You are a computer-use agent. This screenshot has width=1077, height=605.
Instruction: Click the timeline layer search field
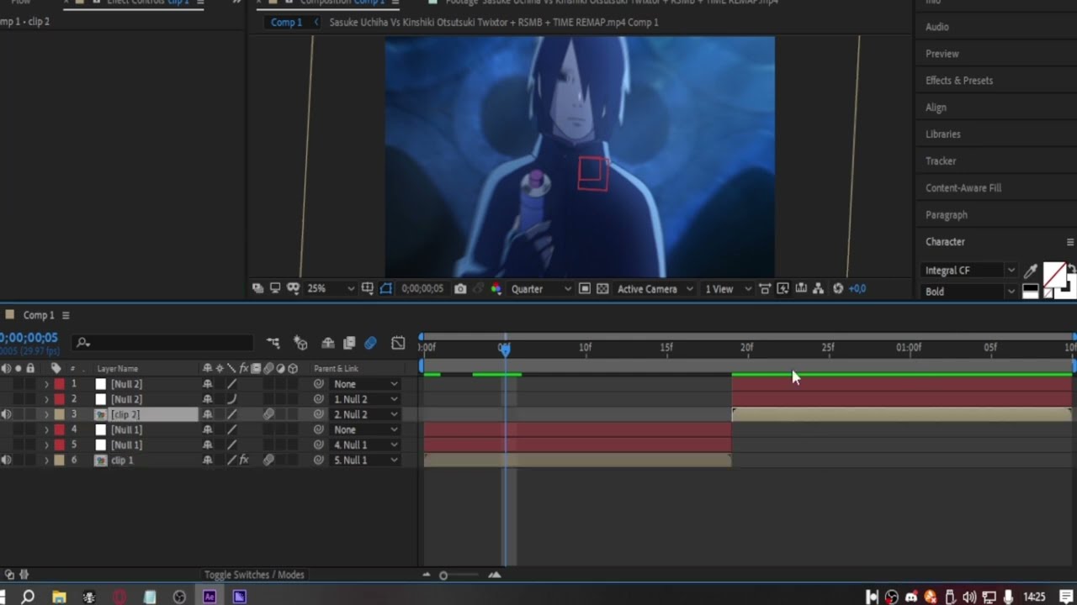pyautogui.click(x=164, y=343)
